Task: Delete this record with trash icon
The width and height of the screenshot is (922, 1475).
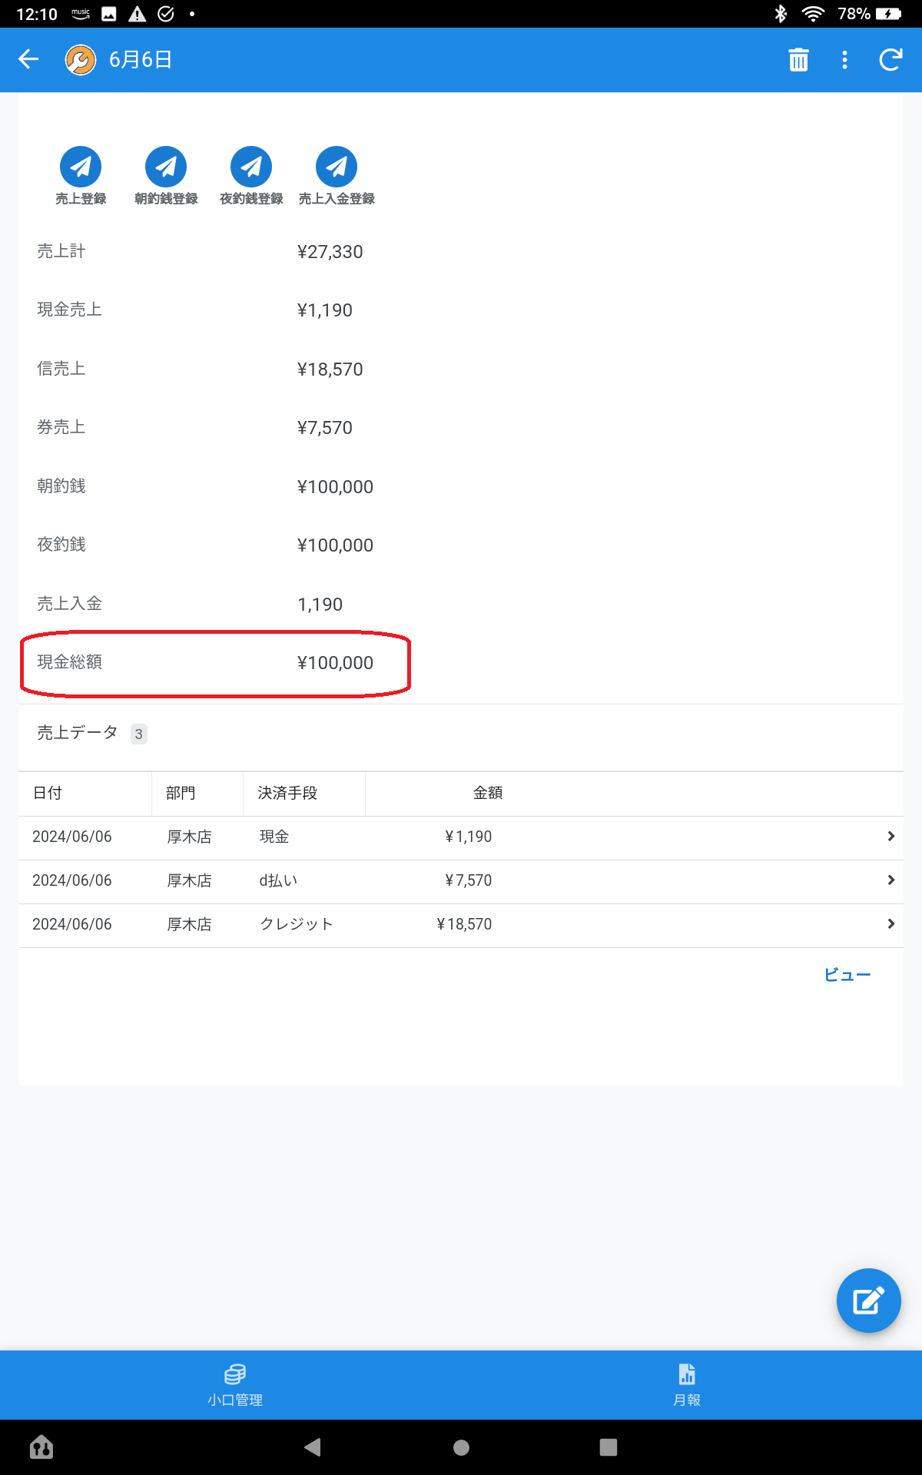Action: 798,59
